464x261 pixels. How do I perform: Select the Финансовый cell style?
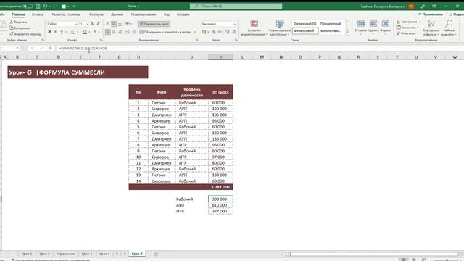pyautogui.click(x=305, y=30)
